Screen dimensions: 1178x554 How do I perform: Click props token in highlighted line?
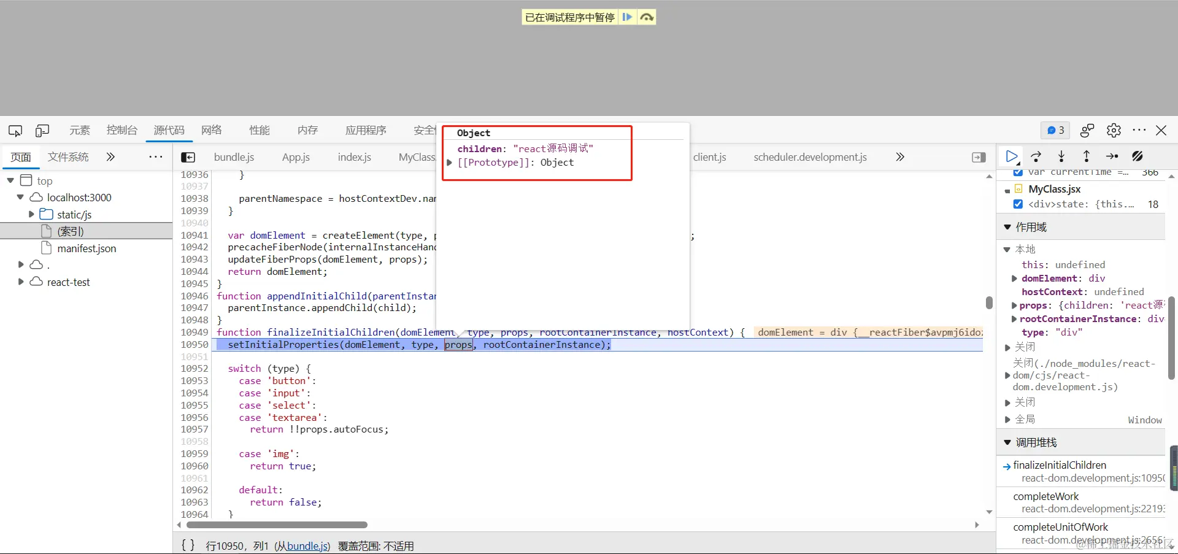[x=458, y=345]
